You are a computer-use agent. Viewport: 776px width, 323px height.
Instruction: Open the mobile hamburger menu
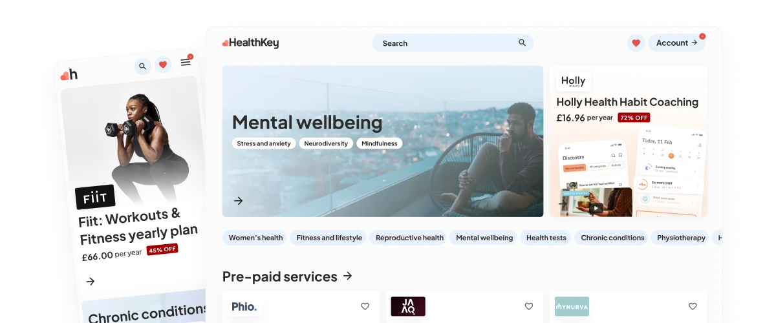point(186,62)
